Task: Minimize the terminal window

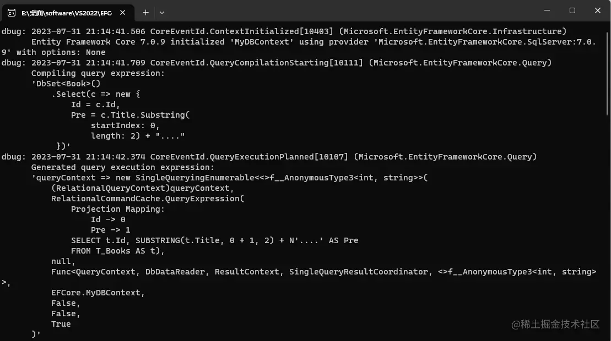Action: point(547,10)
